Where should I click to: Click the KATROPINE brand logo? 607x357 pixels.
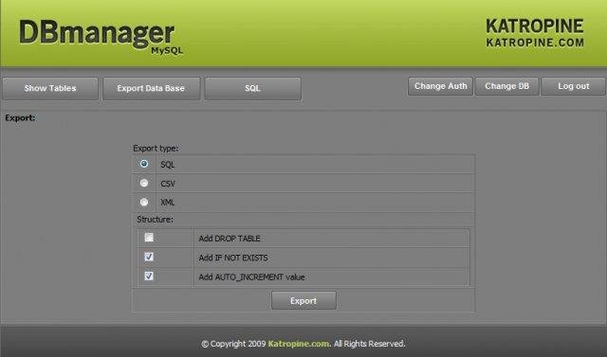pos(535,33)
